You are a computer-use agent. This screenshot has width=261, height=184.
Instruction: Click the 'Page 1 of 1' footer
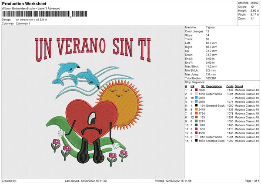click(252, 181)
